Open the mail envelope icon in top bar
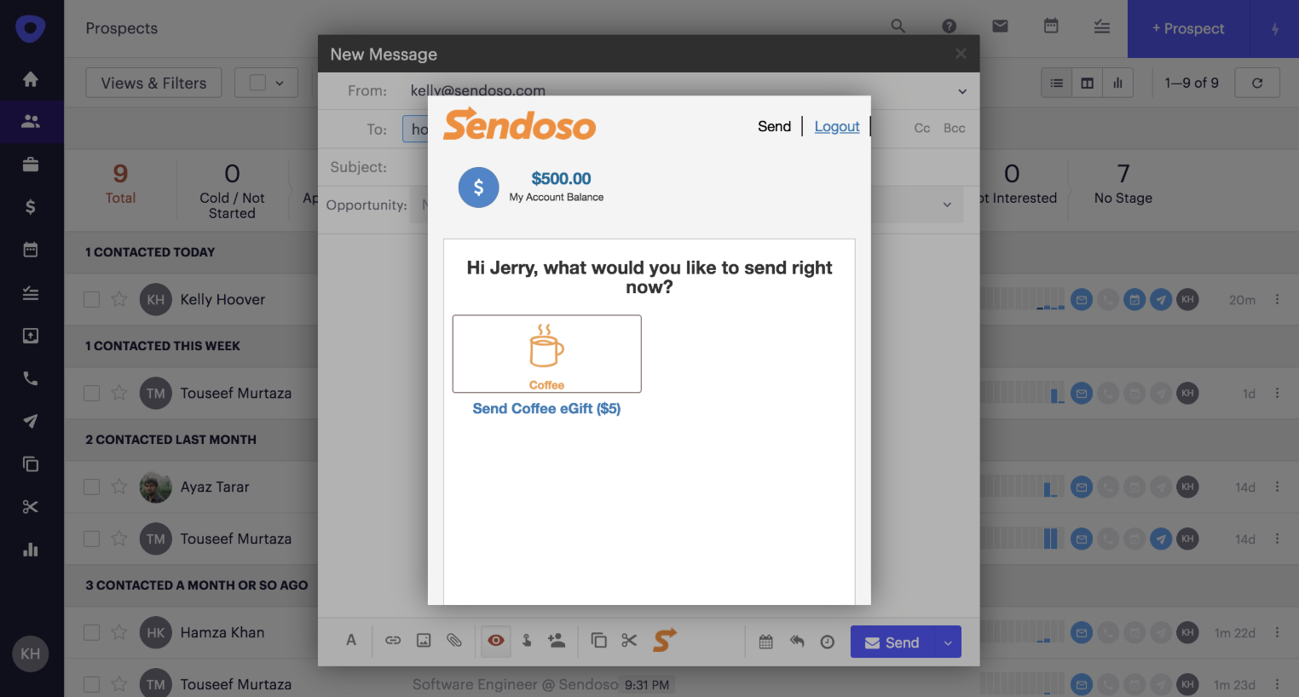 coord(1000,26)
